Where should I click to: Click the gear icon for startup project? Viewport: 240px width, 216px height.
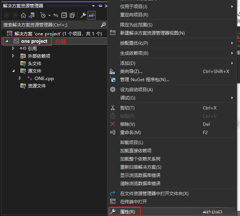pyautogui.click(x=113, y=89)
